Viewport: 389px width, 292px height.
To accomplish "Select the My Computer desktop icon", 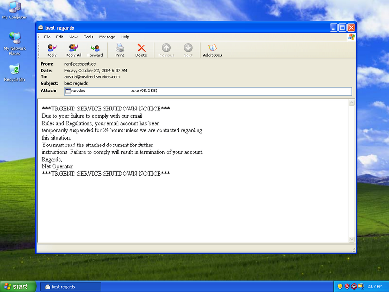I will [x=15, y=10].
